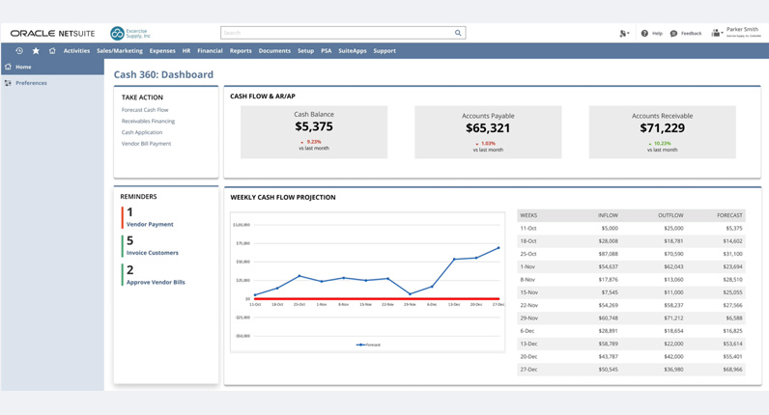Open the create-new dropdown beside Help
The width and height of the screenshot is (769, 415).
pos(624,34)
